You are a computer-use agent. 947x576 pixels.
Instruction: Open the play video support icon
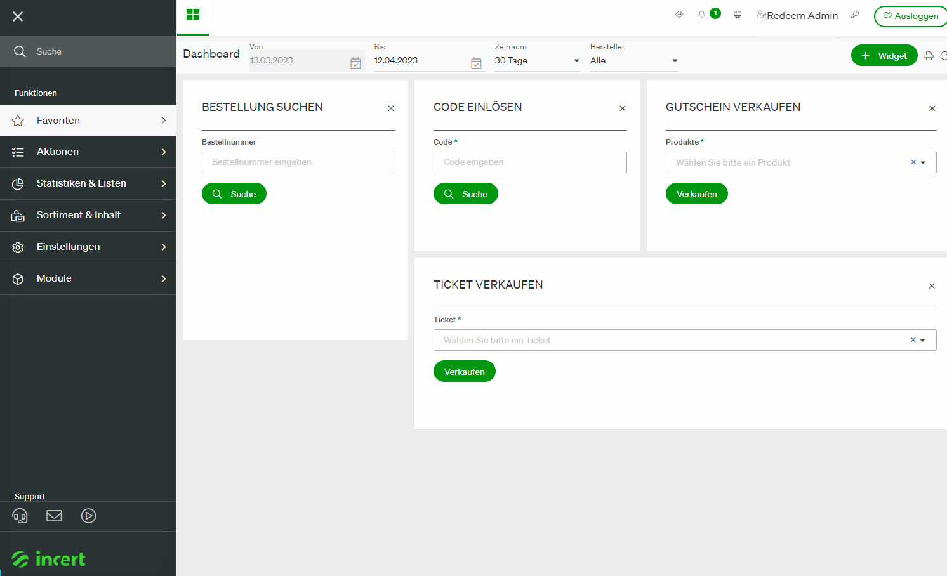tap(89, 516)
